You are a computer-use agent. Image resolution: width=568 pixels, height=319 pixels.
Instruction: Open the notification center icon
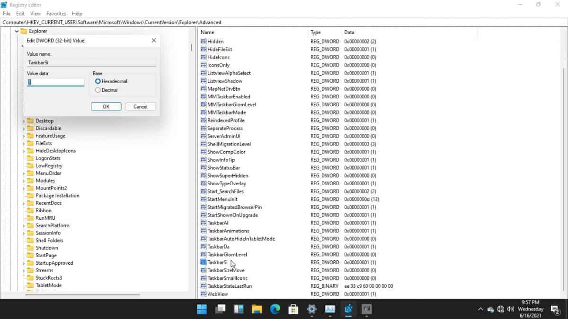pos(555,309)
